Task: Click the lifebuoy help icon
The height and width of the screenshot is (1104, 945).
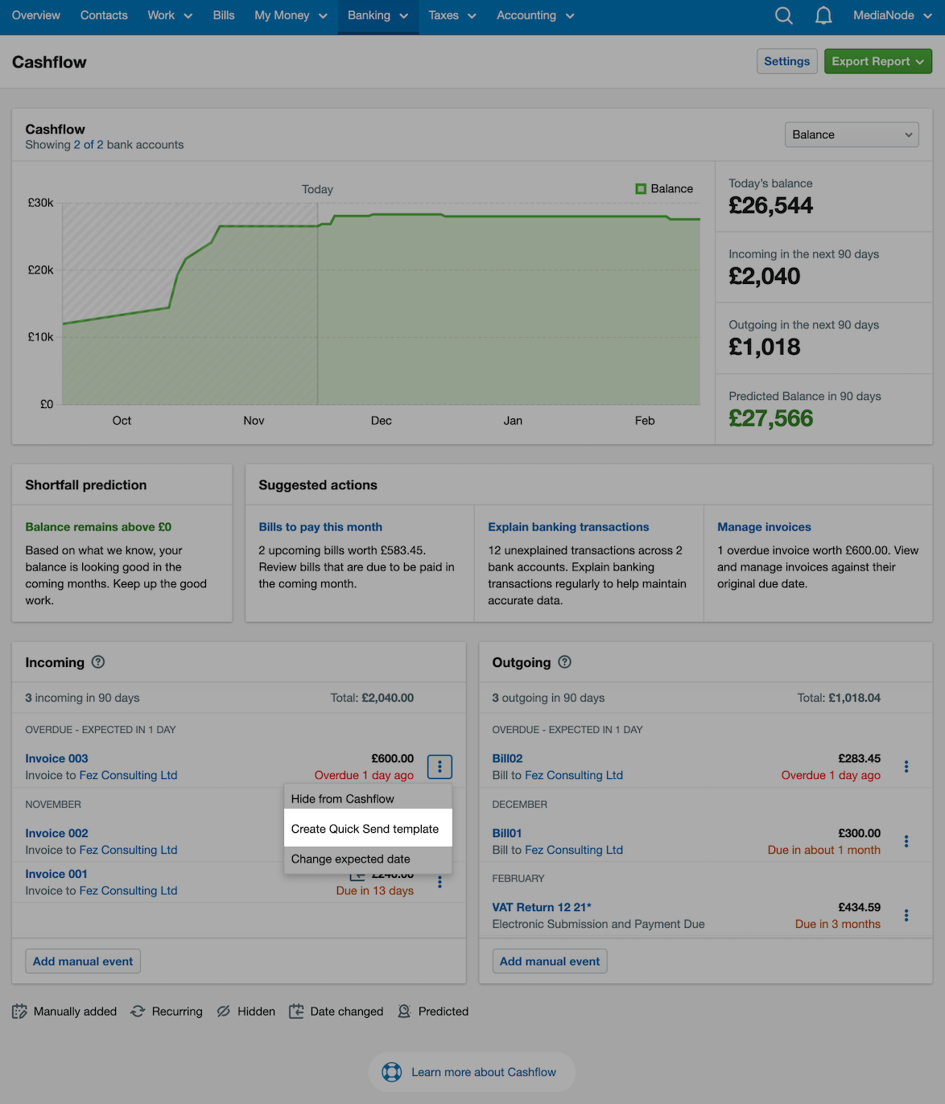Action: 392,1072
